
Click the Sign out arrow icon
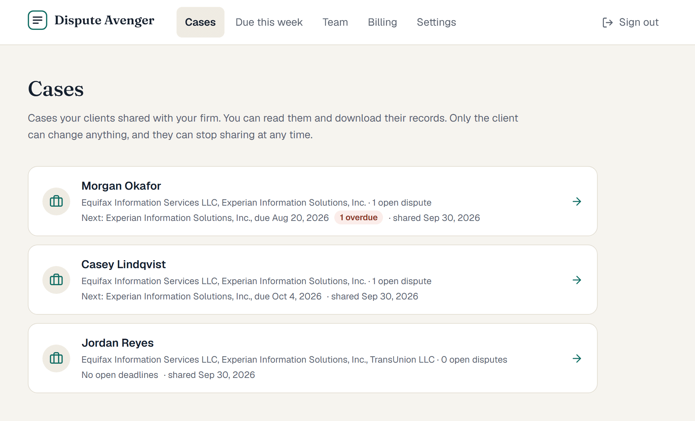point(607,23)
